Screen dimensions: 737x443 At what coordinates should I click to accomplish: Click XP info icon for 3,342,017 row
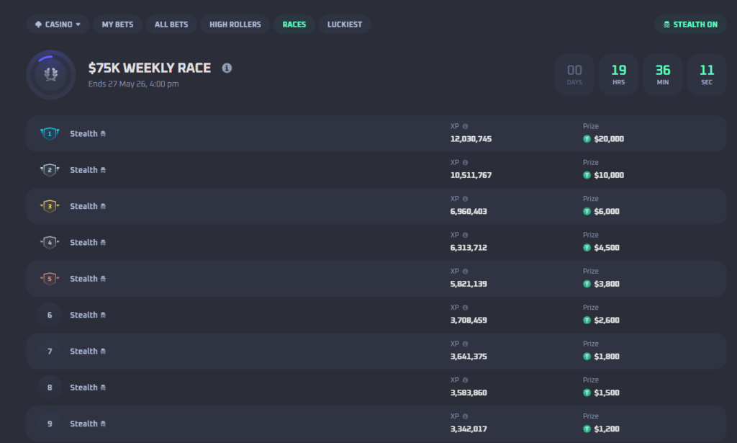[x=466, y=416]
